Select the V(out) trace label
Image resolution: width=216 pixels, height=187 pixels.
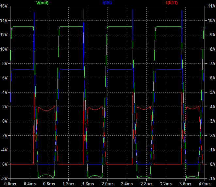click(42, 3)
